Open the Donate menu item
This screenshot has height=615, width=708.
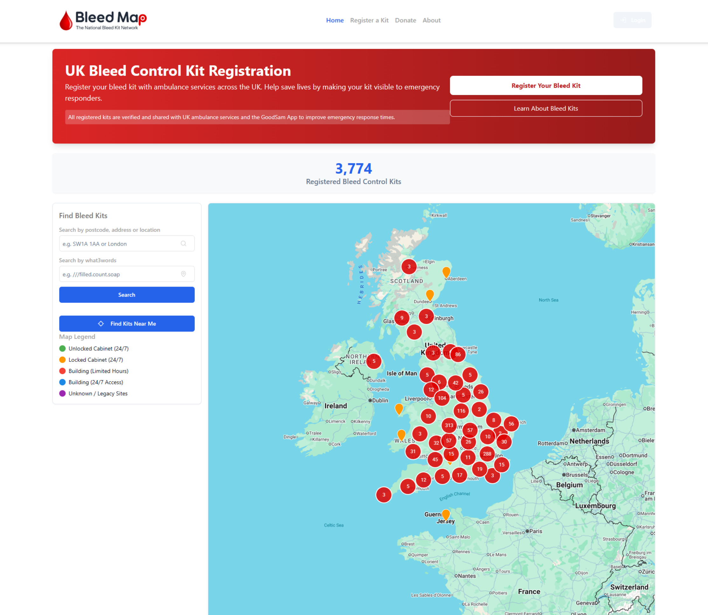(x=405, y=20)
